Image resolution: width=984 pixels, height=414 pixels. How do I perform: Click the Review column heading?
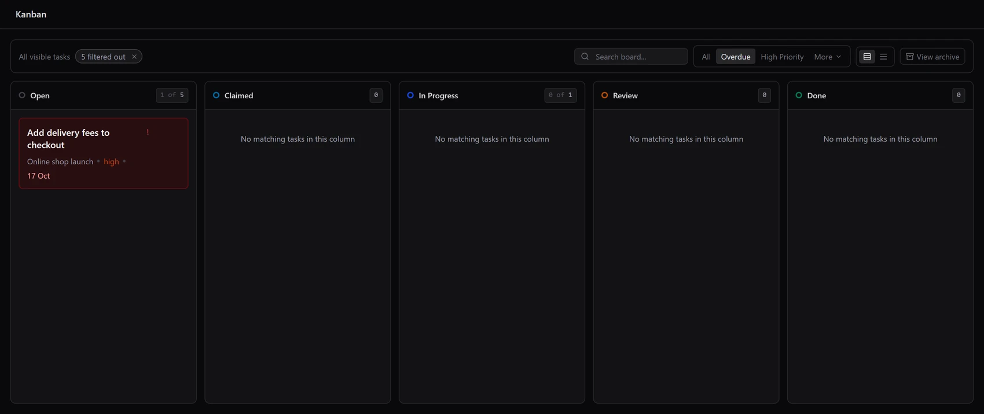tap(625, 95)
